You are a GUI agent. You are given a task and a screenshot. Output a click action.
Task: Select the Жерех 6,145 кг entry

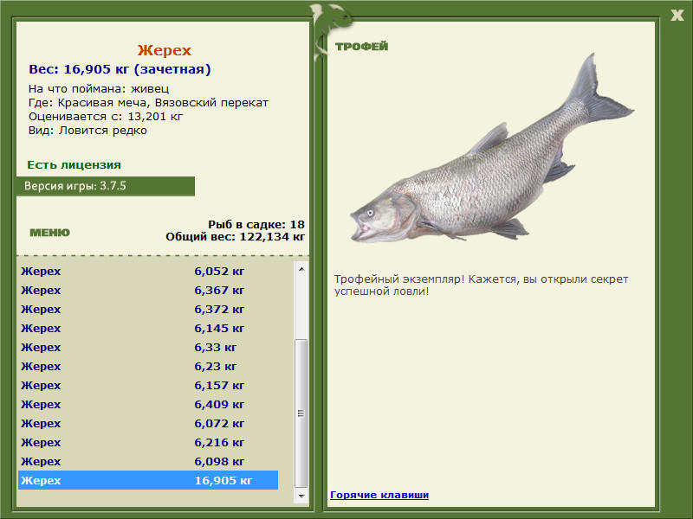[148, 328]
